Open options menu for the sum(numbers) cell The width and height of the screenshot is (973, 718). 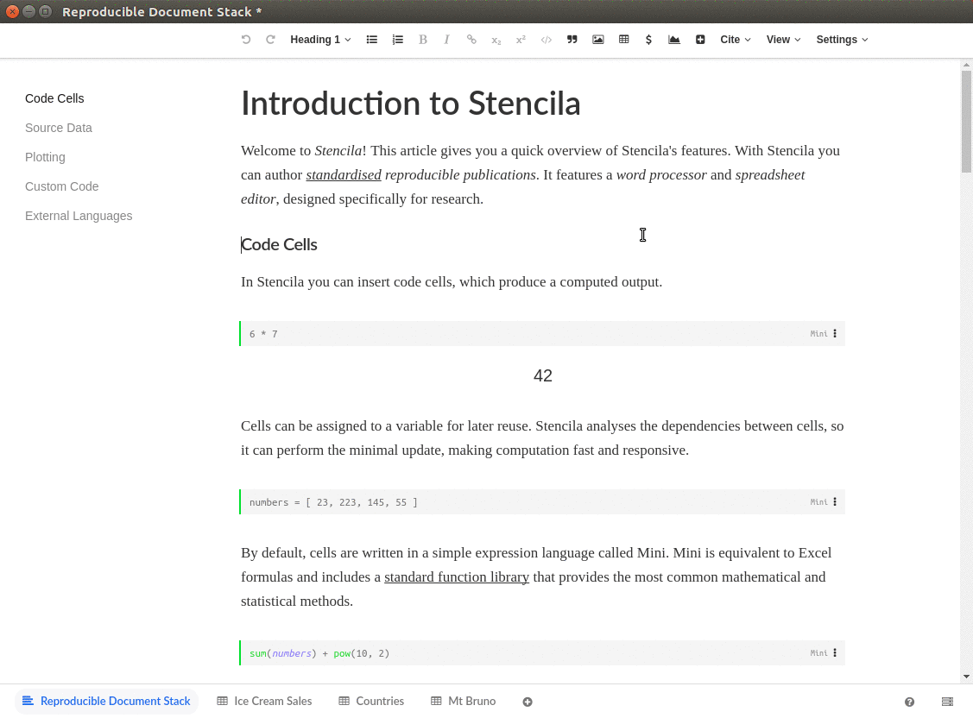point(835,653)
